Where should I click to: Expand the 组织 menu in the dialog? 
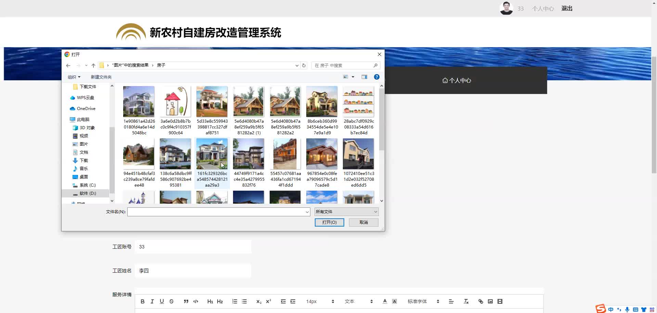click(x=74, y=77)
